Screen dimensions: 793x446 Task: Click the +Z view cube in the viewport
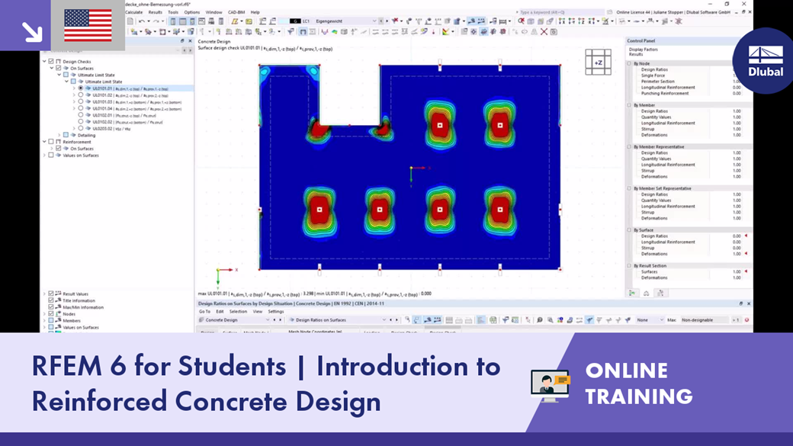598,63
